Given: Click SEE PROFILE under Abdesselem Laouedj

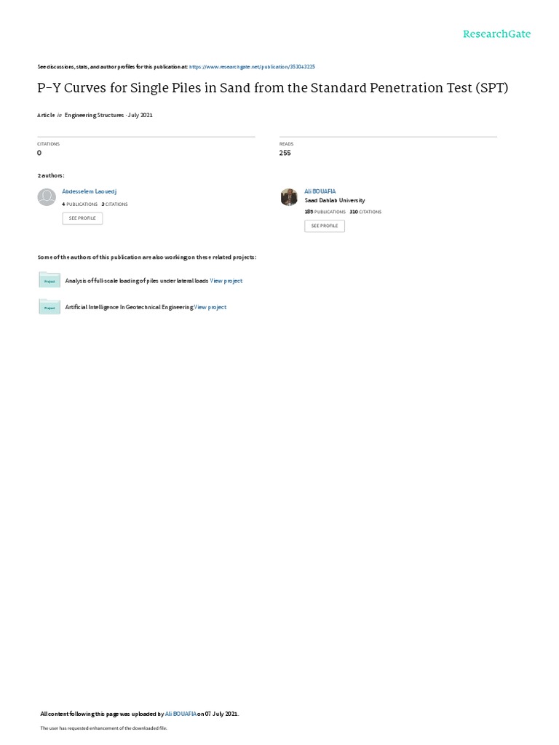Looking at the screenshot, I should pyautogui.click(x=82, y=218).
